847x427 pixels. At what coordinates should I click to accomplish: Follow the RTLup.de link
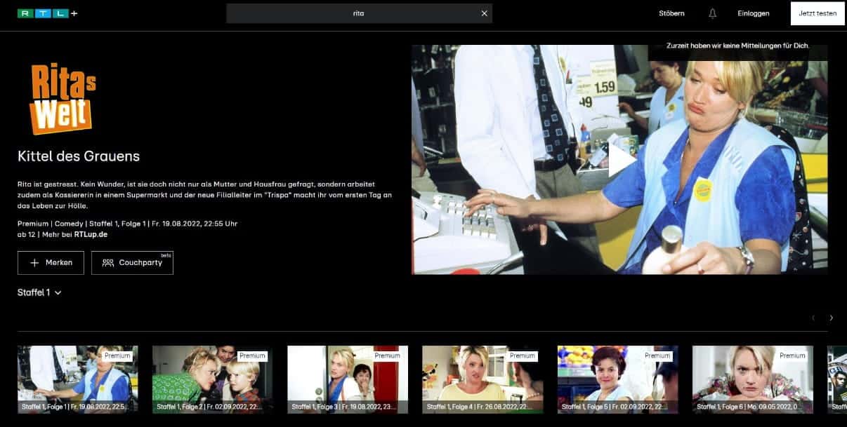[x=91, y=234]
